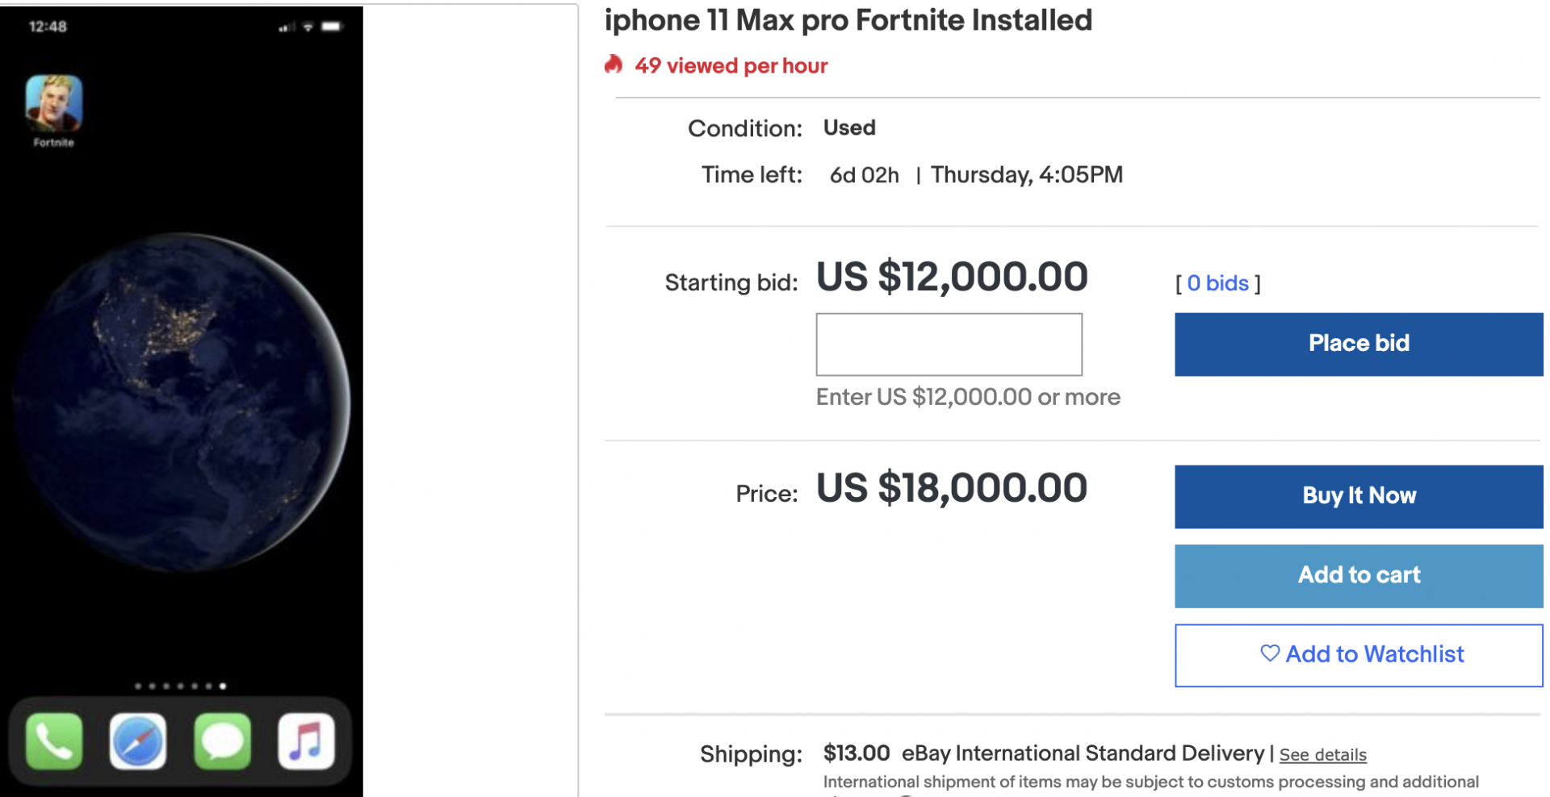This screenshot has height=797, width=1550.
Task: Click the listing title text
Action: coord(847,20)
